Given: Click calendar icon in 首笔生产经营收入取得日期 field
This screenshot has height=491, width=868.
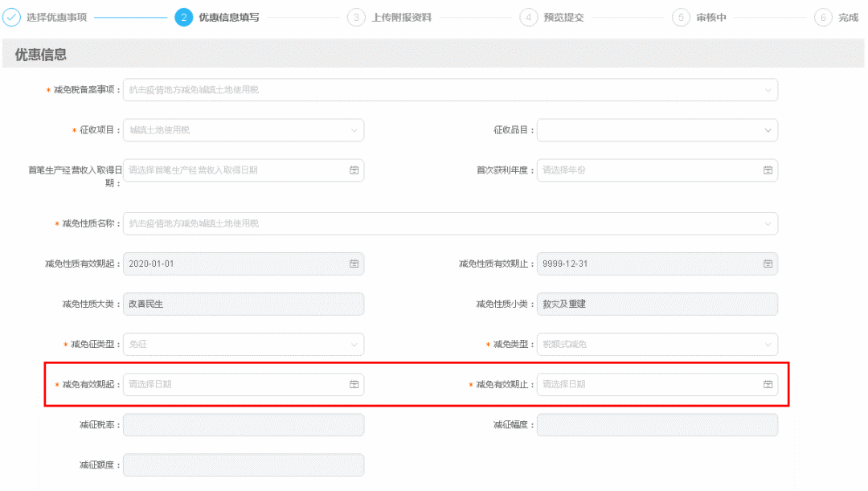Looking at the screenshot, I should point(354,170).
